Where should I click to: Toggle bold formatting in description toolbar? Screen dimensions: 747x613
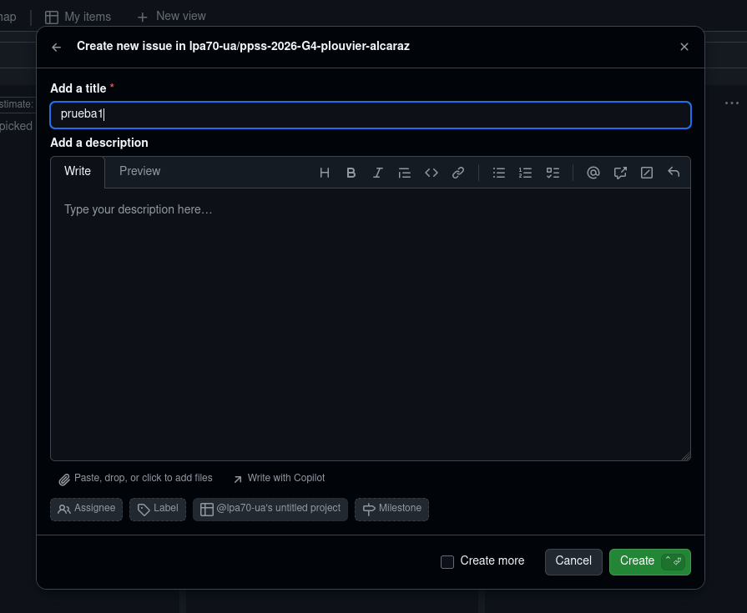click(351, 173)
